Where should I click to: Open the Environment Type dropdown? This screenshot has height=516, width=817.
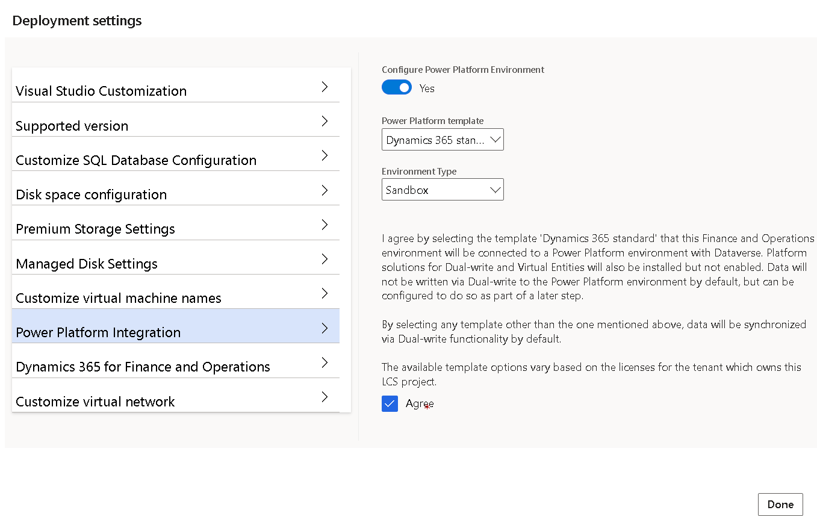pyautogui.click(x=443, y=190)
